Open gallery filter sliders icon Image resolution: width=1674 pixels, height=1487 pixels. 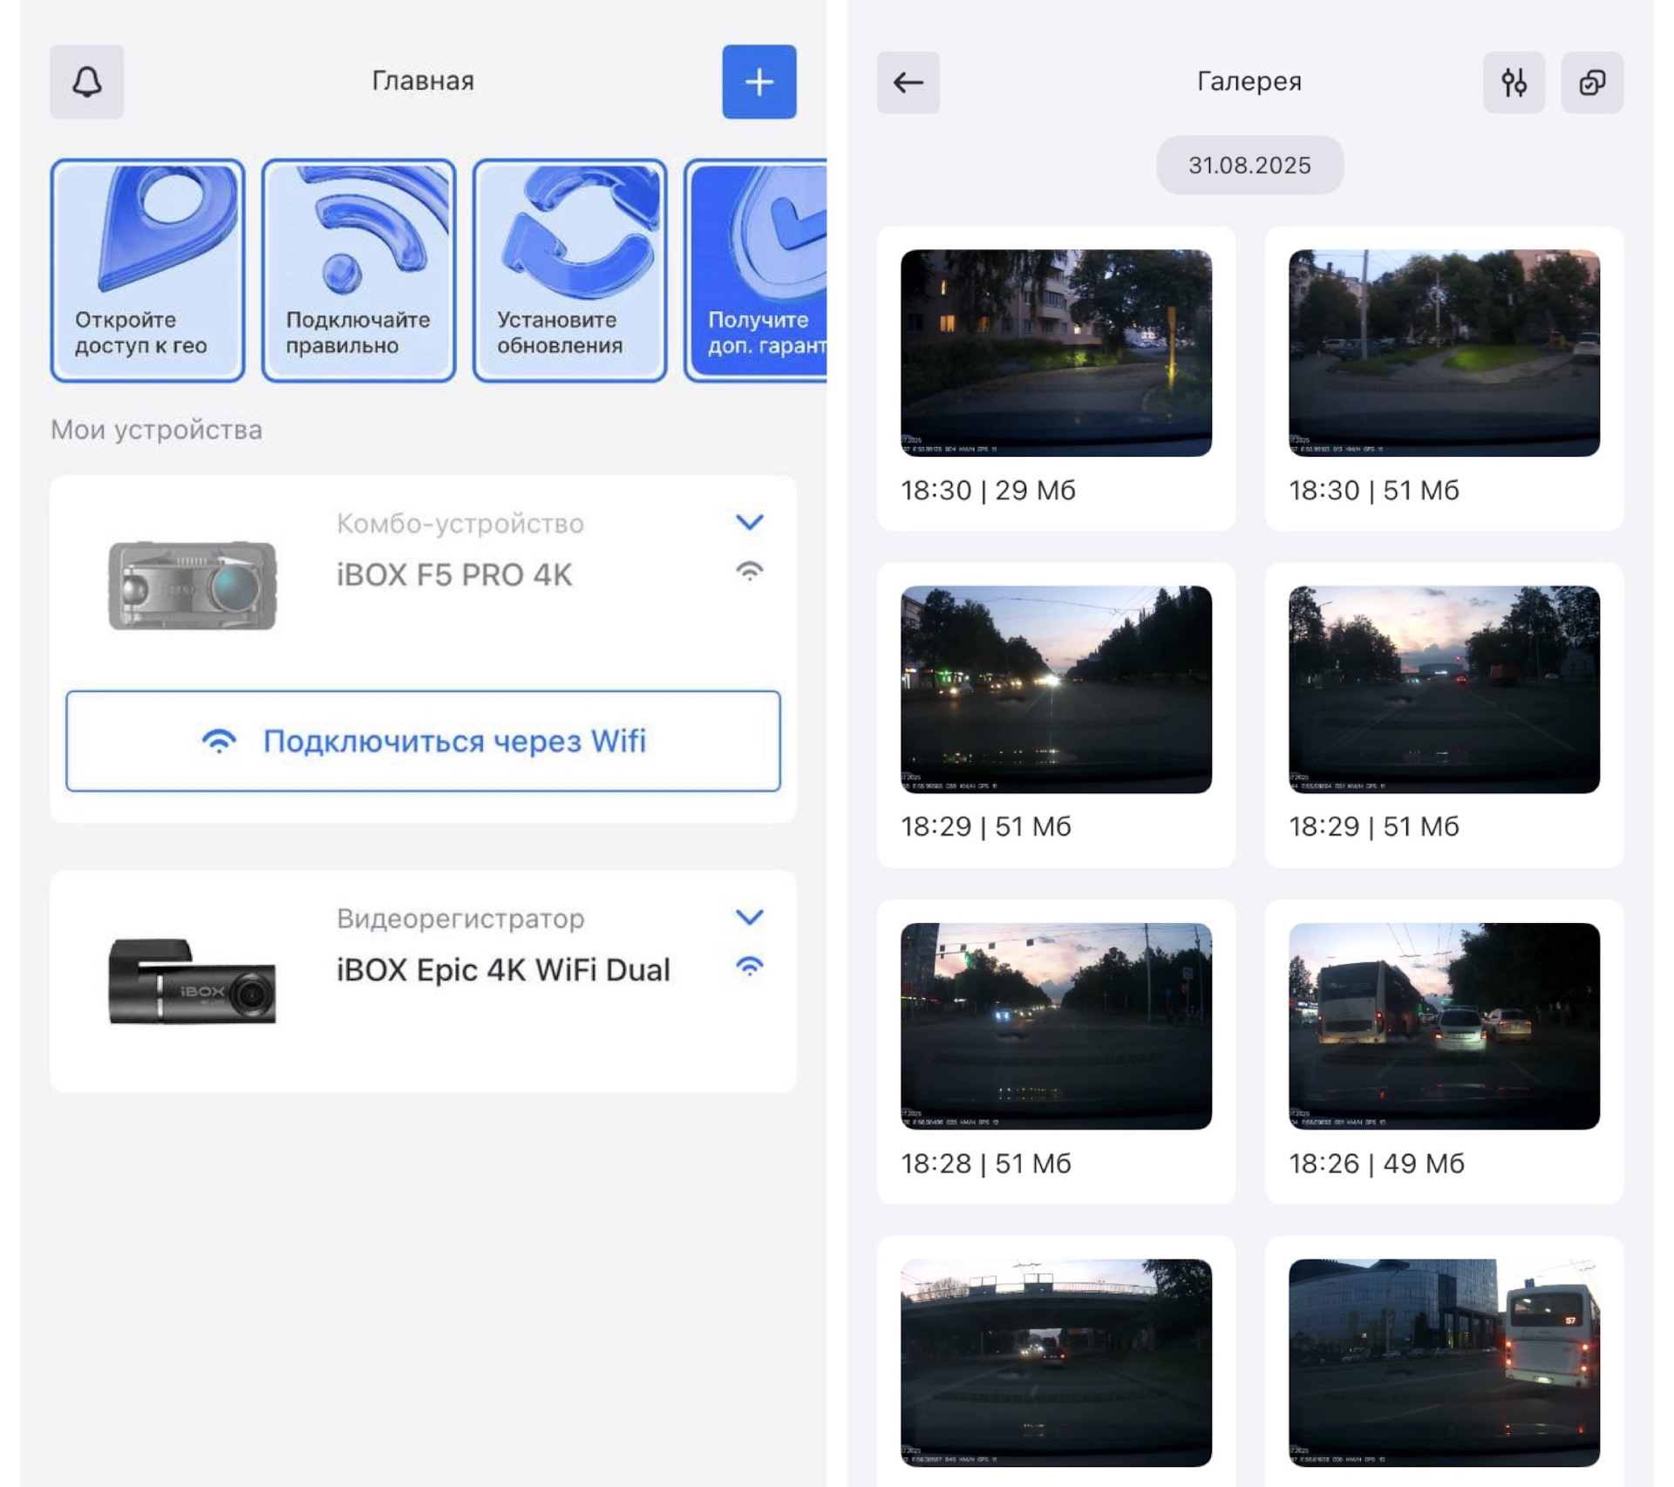(1513, 83)
